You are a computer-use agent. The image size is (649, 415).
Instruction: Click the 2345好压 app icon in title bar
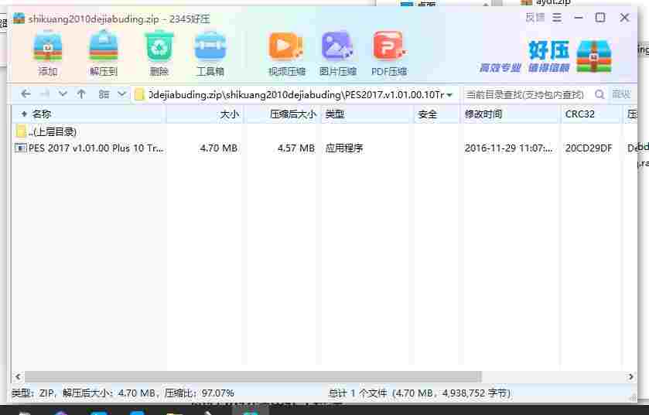point(19,19)
